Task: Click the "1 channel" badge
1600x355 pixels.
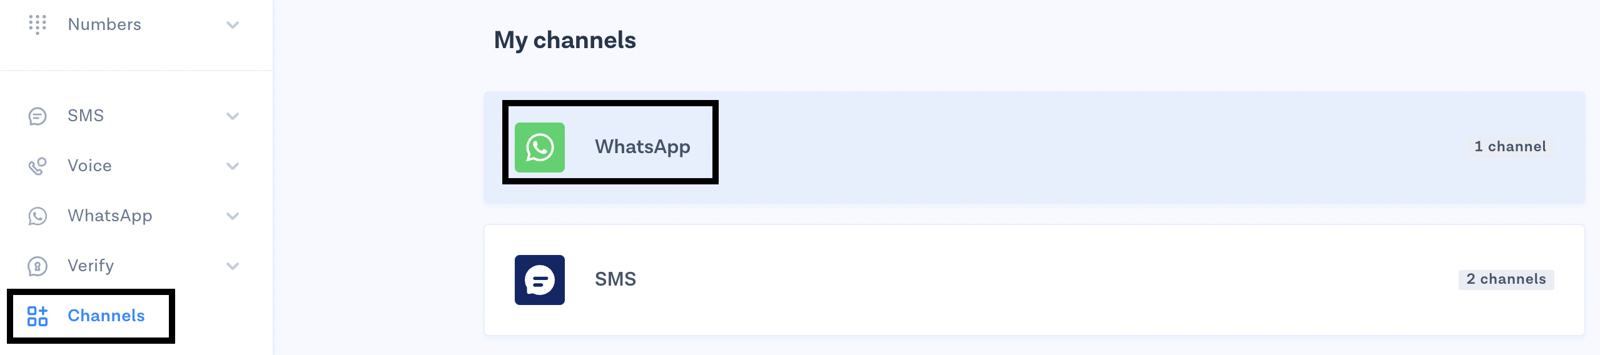Action: point(1510,147)
